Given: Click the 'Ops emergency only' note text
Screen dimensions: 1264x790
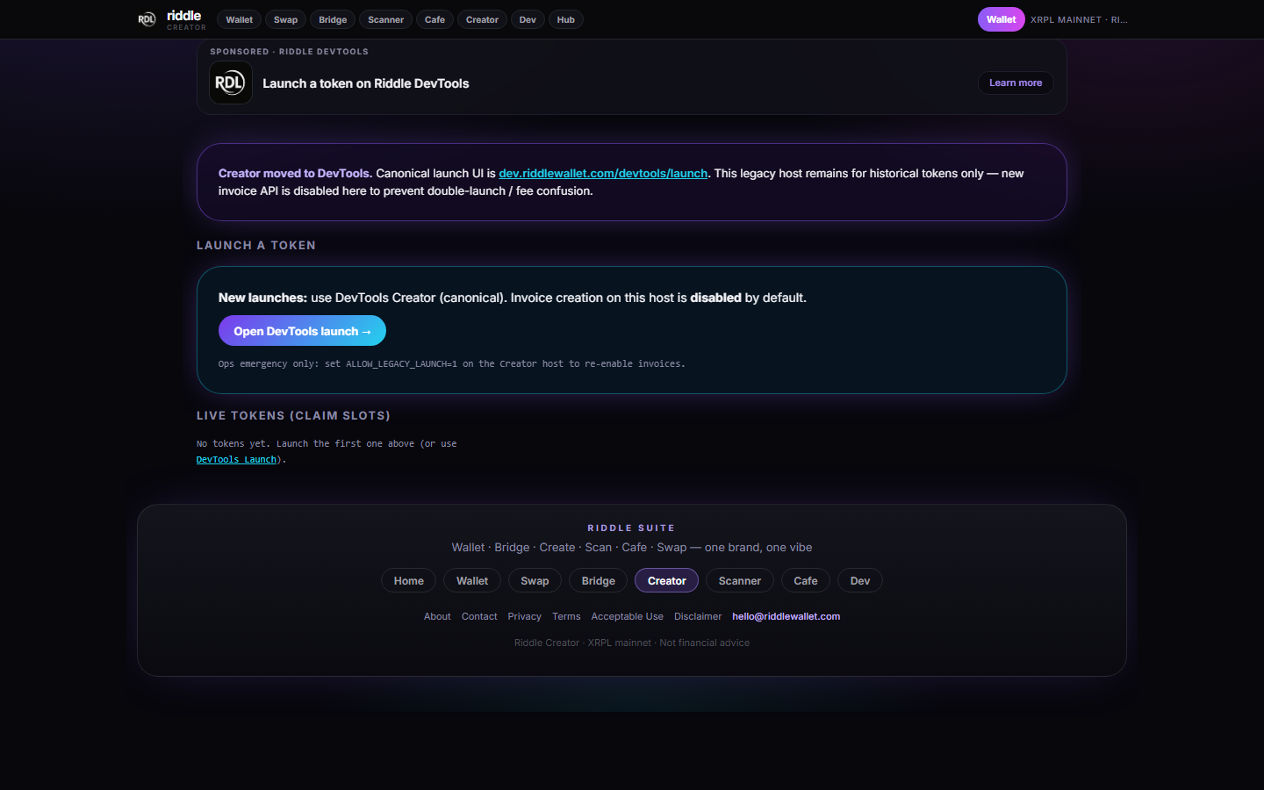Looking at the screenshot, I should click(x=452, y=364).
